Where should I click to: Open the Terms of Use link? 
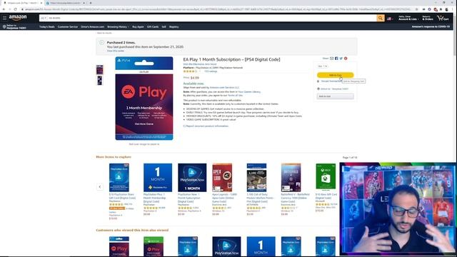pyautogui.click(x=235, y=95)
